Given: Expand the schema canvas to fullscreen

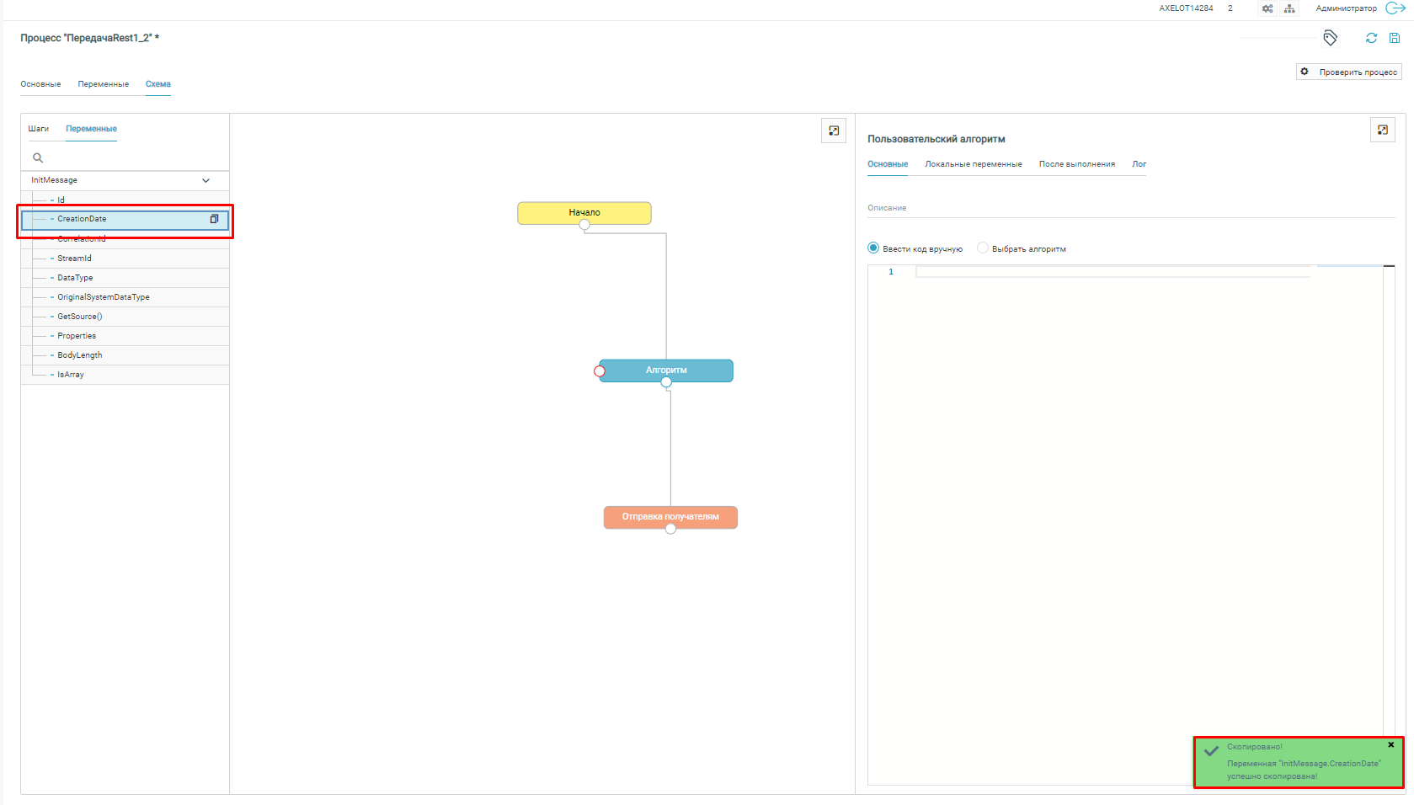Looking at the screenshot, I should click(x=834, y=131).
